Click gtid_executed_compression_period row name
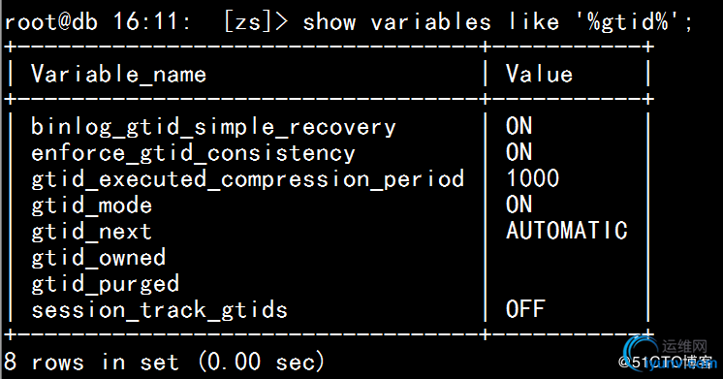This screenshot has height=379, width=723. click(247, 179)
